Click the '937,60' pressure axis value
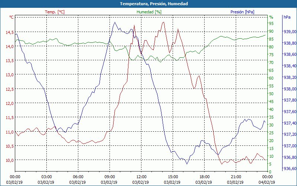 point(290,112)
